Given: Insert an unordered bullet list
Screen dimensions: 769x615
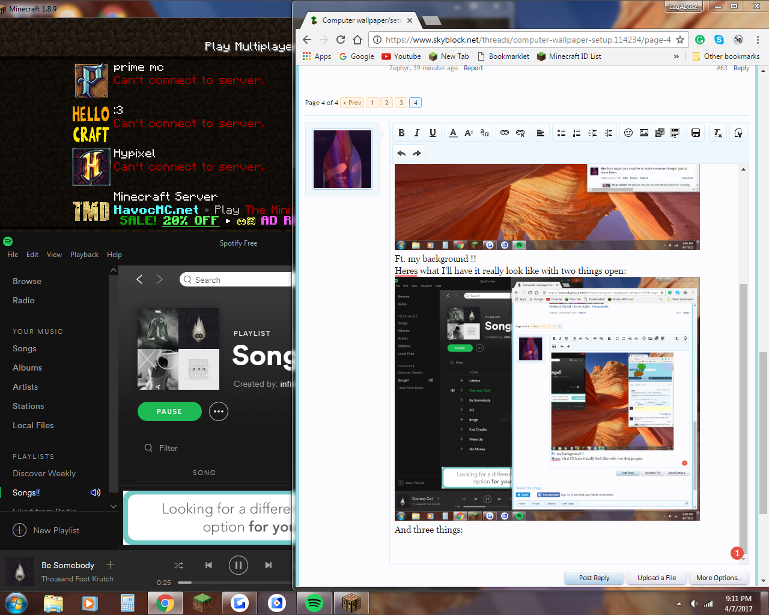Looking at the screenshot, I should click(x=561, y=133).
